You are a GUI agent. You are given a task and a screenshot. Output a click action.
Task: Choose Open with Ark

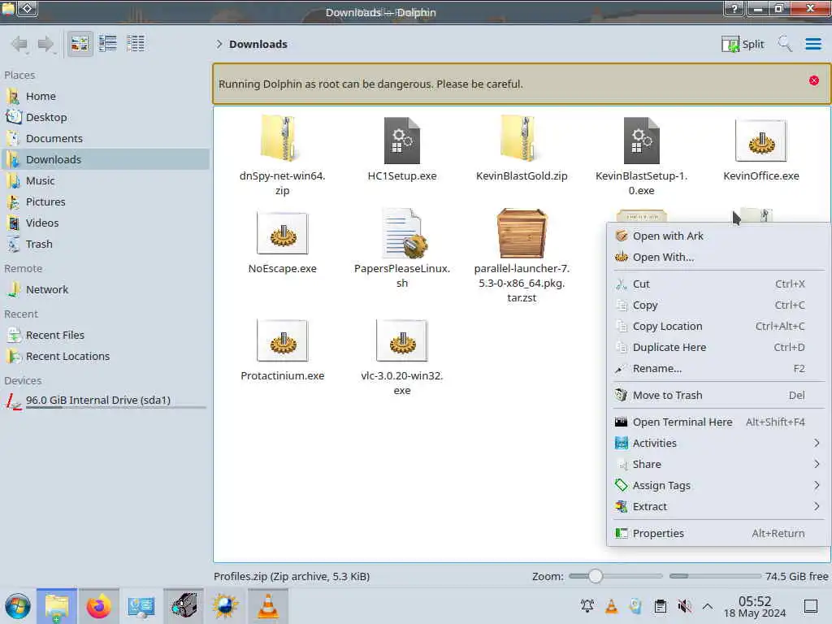[718, 236]
